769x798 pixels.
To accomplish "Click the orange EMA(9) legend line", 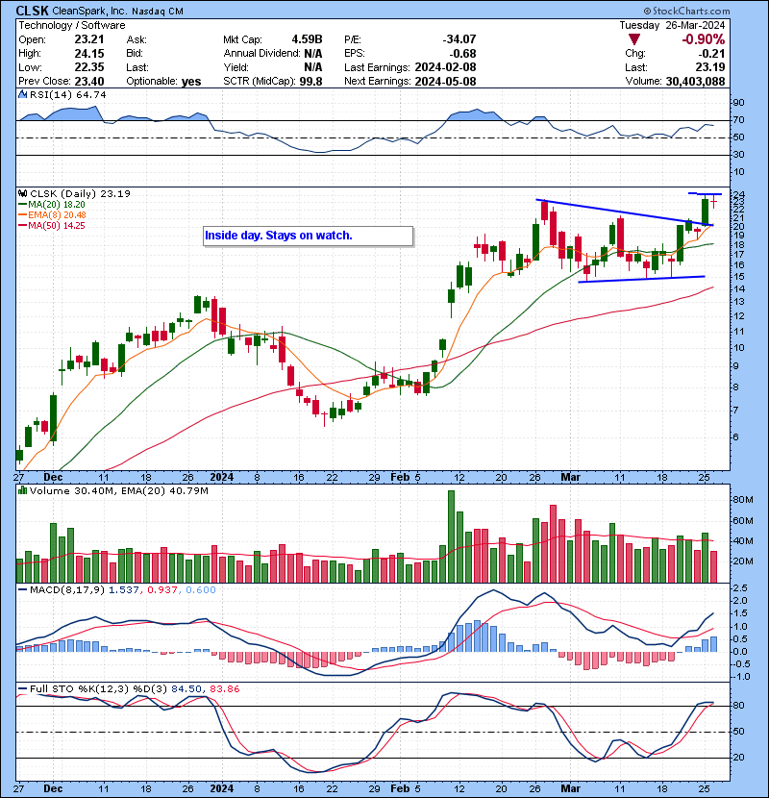I will point(22,215).
